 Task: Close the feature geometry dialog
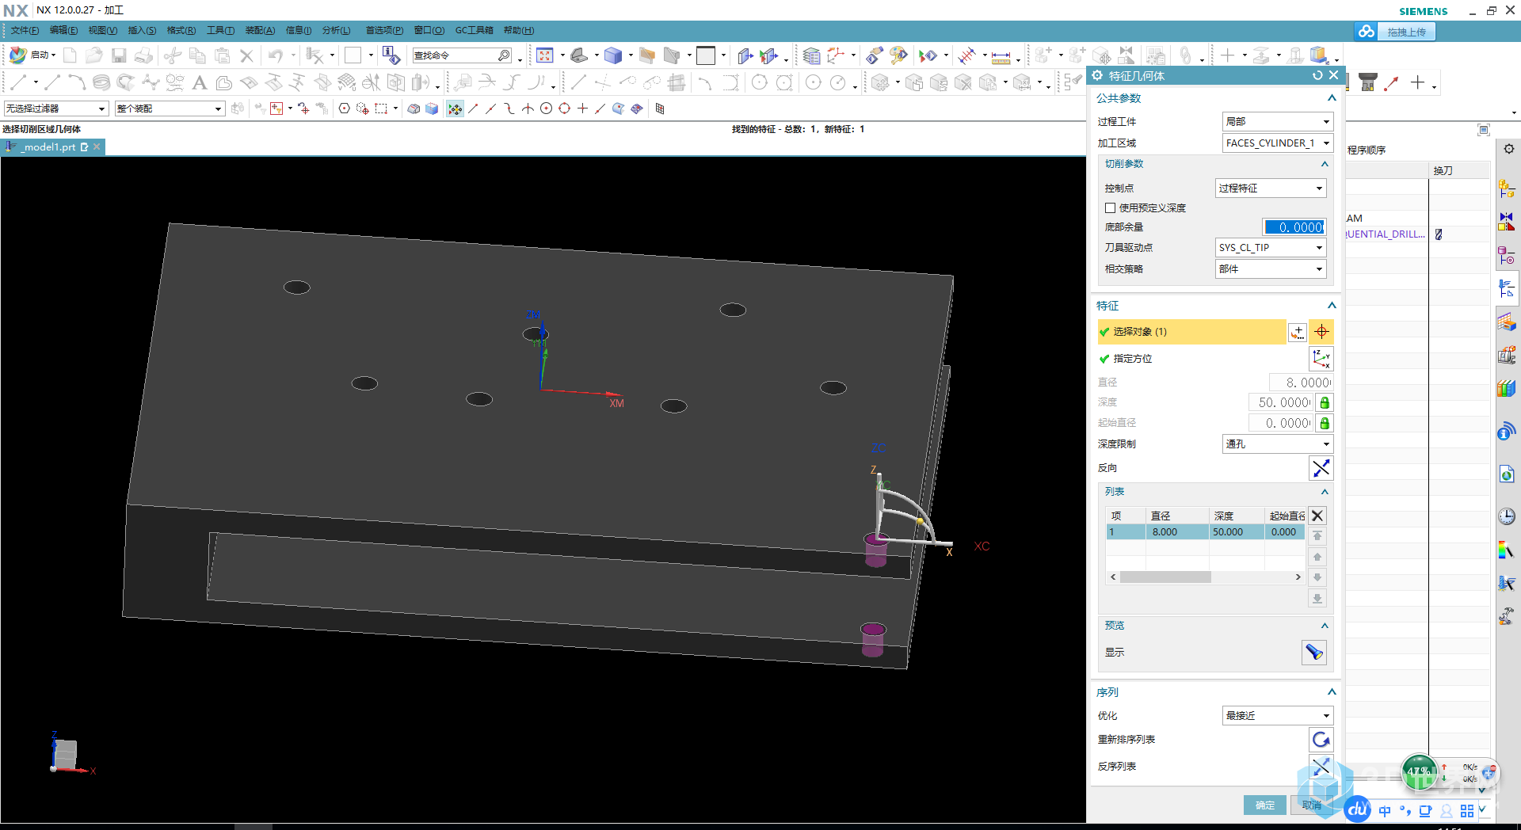pyautogui.click(x=1333, y=75)
